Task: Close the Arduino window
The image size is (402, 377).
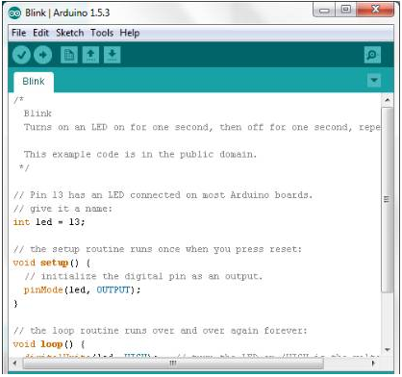Action: pyautogui.click(x=375, y=10)
